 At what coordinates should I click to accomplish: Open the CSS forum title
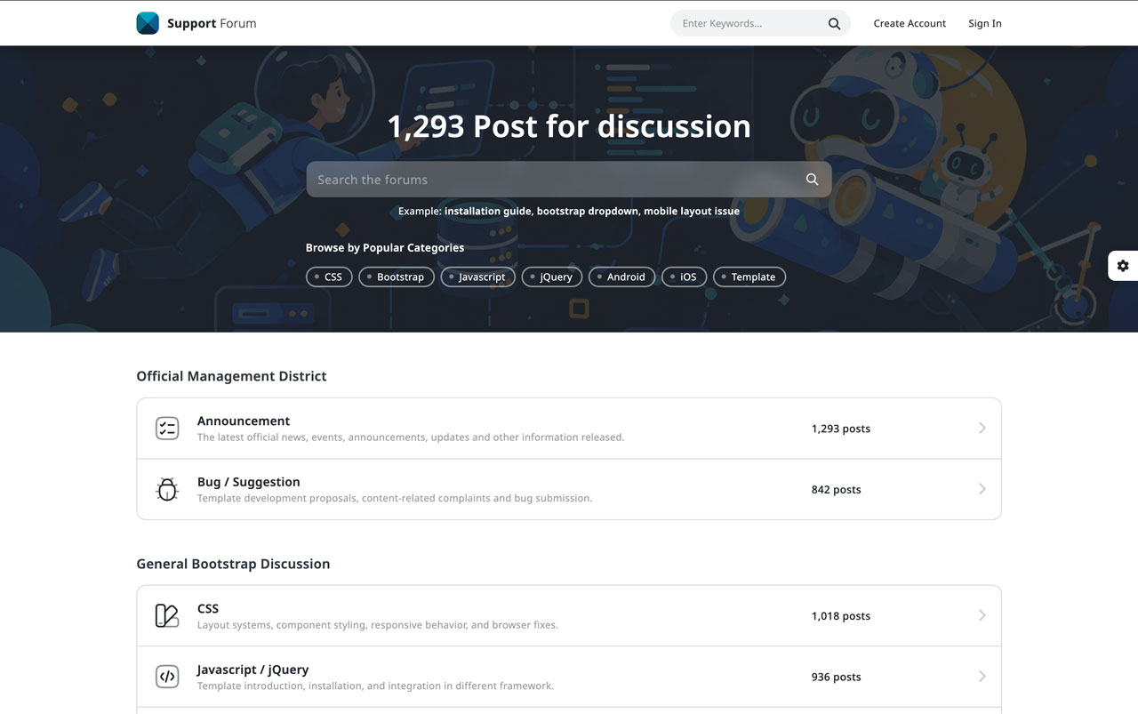click(x=208, y=609)
